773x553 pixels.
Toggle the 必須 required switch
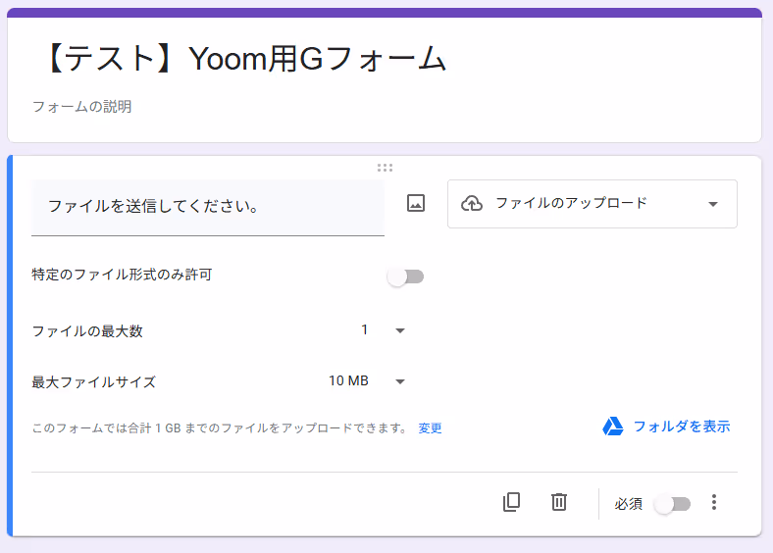tap(672, 504)
